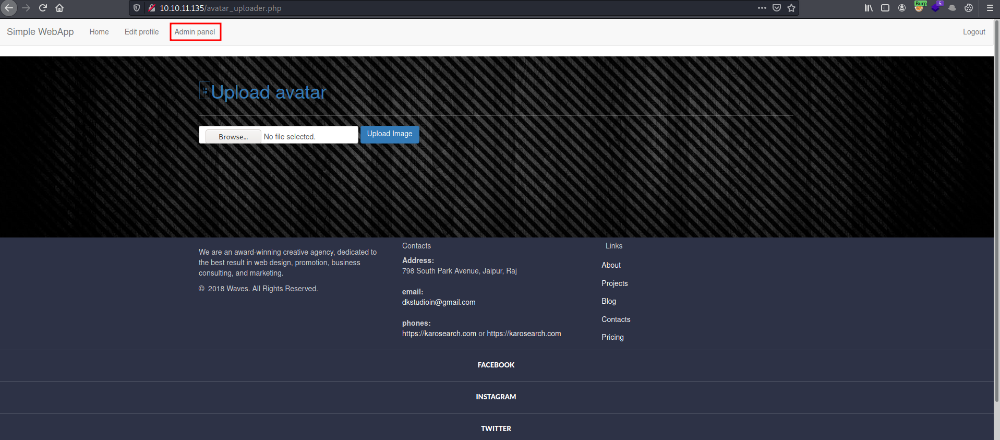The width and height of the screenshot is (1000, 440).
Task: Click the INSTAGRAM footer link
Action: click(496, 397)
